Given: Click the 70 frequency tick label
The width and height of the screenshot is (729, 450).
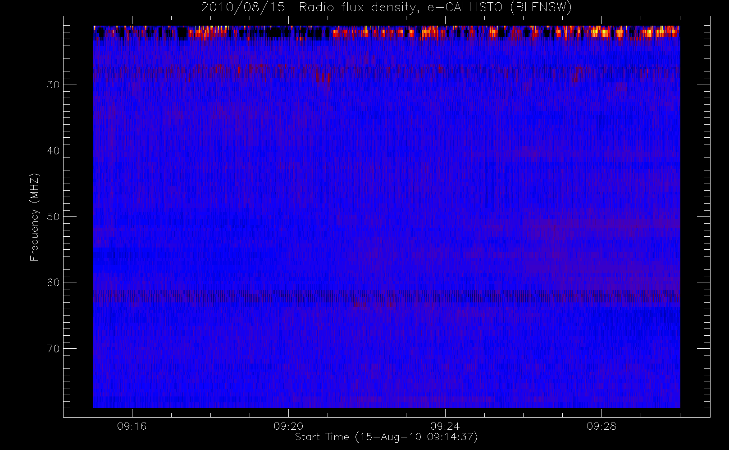Looking at the screenshot, I should 53,349.
